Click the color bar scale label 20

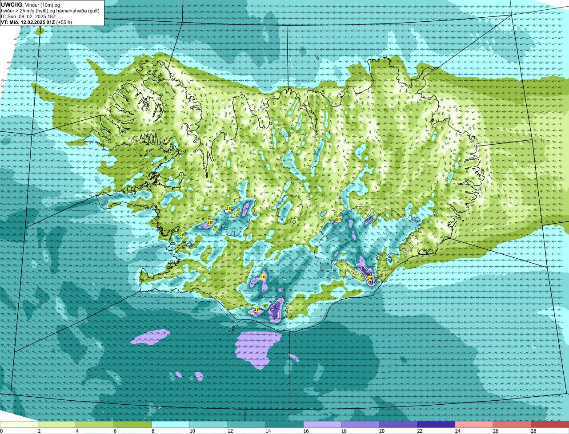coord(382,431)
